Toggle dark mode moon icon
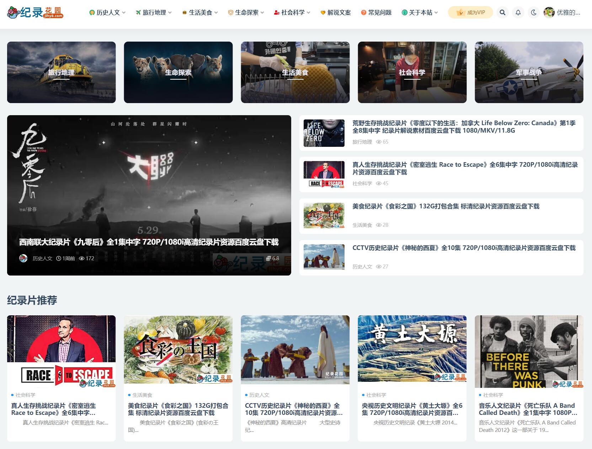The width and height of the screenshot is (592, 449). [x=534, y=12]
